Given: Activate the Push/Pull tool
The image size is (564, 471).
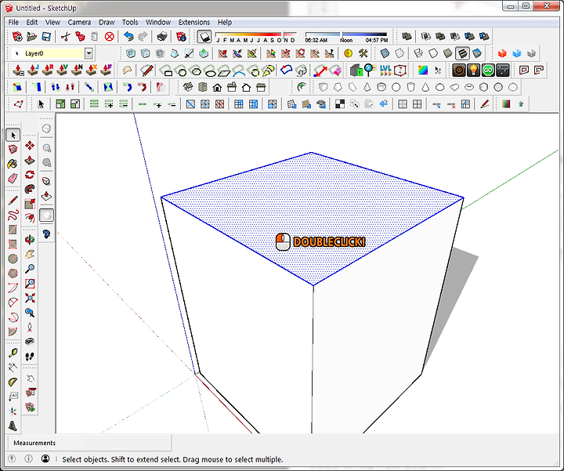Looking at the screenshot, I should [x=30, y=160].
